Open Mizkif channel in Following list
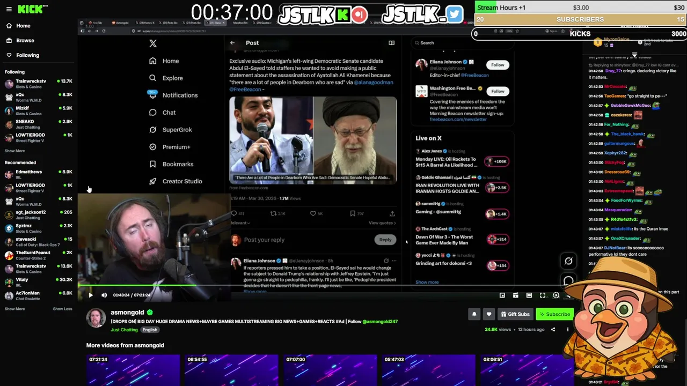This screenshot has width=687, height=386. (38, 110)
